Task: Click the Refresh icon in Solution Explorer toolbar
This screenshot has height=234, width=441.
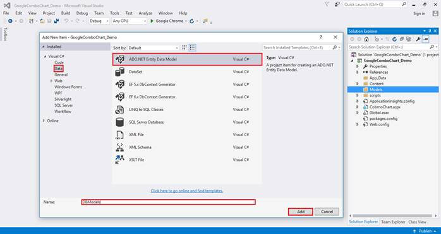Action: click(x=395, y=39)
